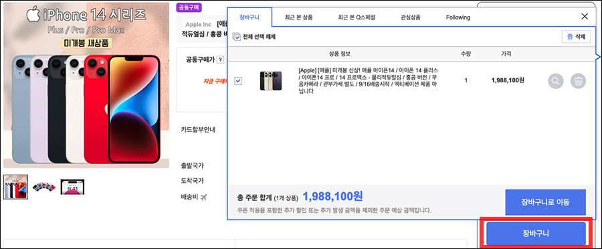Click the blue arrow on the popup's right edge
The height and width of the screenshot is (249, 602).
pyautogui.click(x=597, y=58)
